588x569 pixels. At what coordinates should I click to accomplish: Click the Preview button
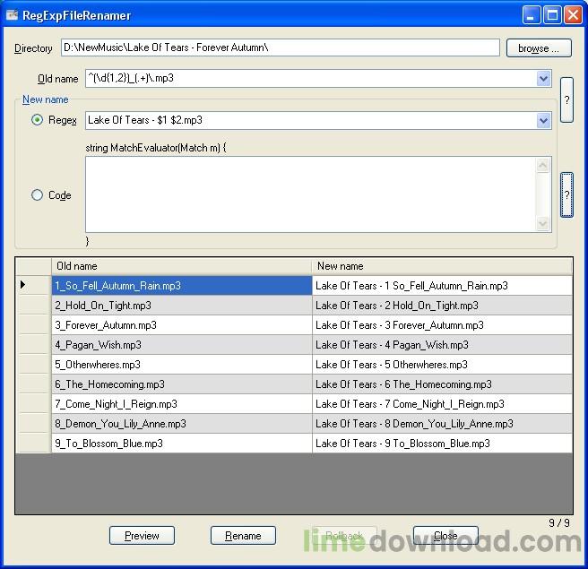point(142,535)
